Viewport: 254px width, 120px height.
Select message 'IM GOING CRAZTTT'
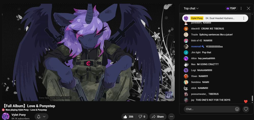[x=208, y=64]
